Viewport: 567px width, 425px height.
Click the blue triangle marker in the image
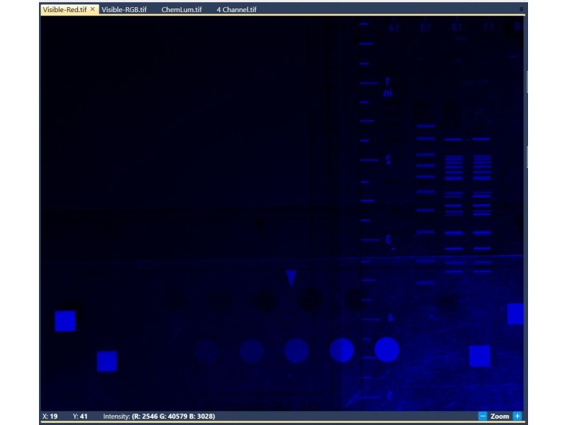[291, 278]
